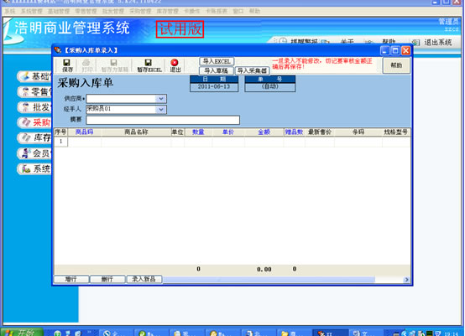Image resolution: width=465 pixels, height=336 pixels.
Task: Open the 采购管理 menu
Action: click(x=140, y=11)
